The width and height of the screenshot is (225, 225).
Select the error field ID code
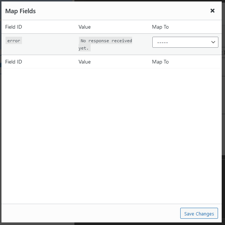point(14,41)
